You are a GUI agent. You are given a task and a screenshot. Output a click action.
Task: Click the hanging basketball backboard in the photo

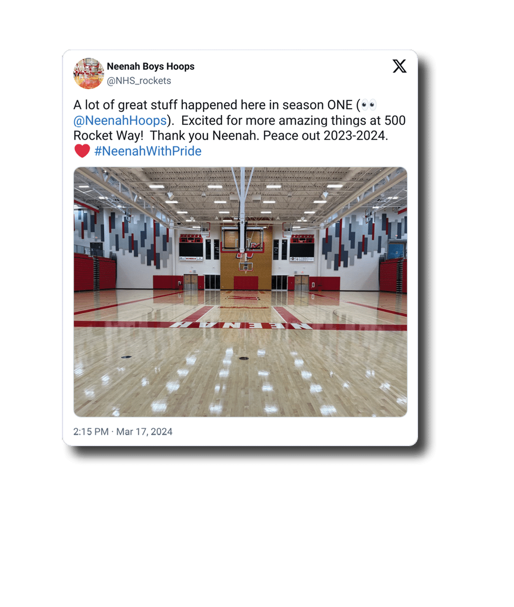243,238
